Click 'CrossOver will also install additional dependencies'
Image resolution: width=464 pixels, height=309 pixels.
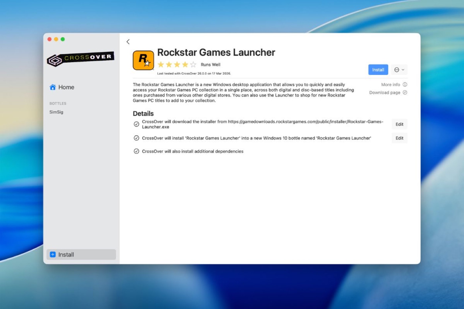coord(193,151)
